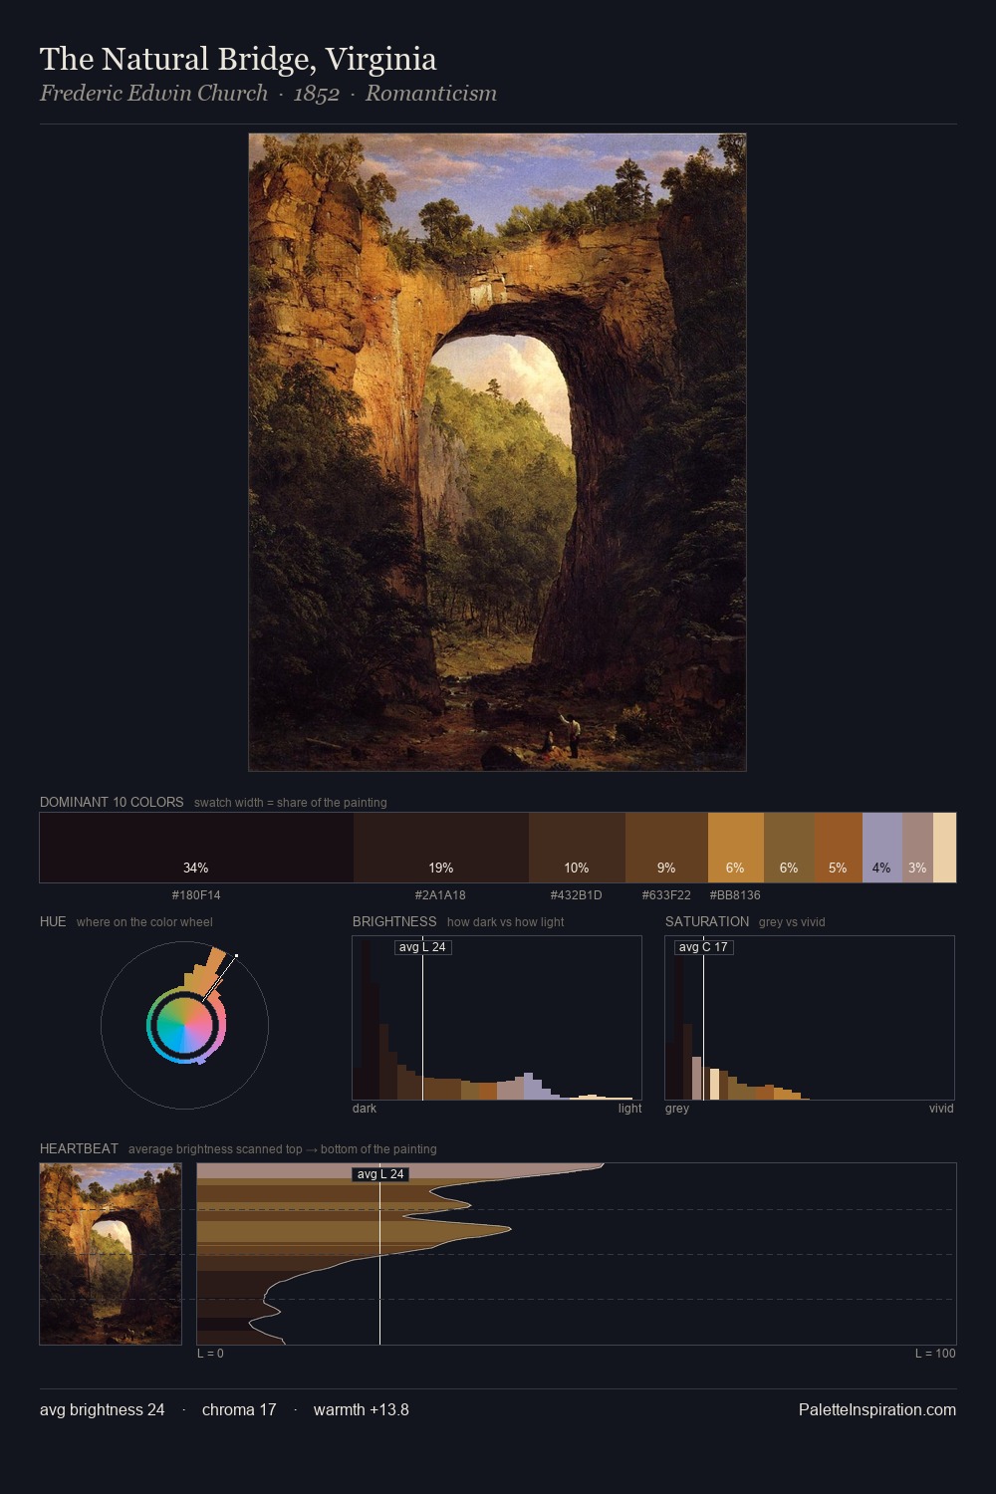Select the 5% rust swatch

point(839,848)
